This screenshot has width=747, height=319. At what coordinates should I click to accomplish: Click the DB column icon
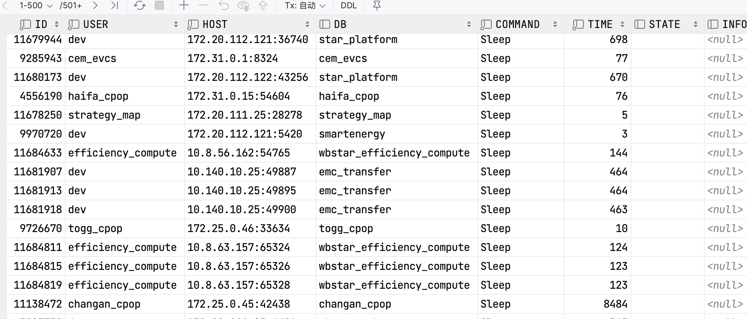pyautogui.click(x=325, y=24)
